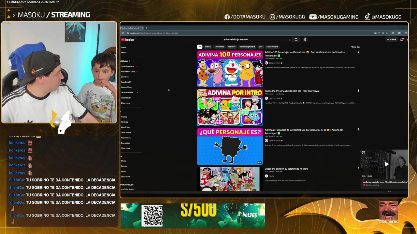Go to Home in the sidebar
Viewport: 417px width, 234px height.
tap(123, 47)
